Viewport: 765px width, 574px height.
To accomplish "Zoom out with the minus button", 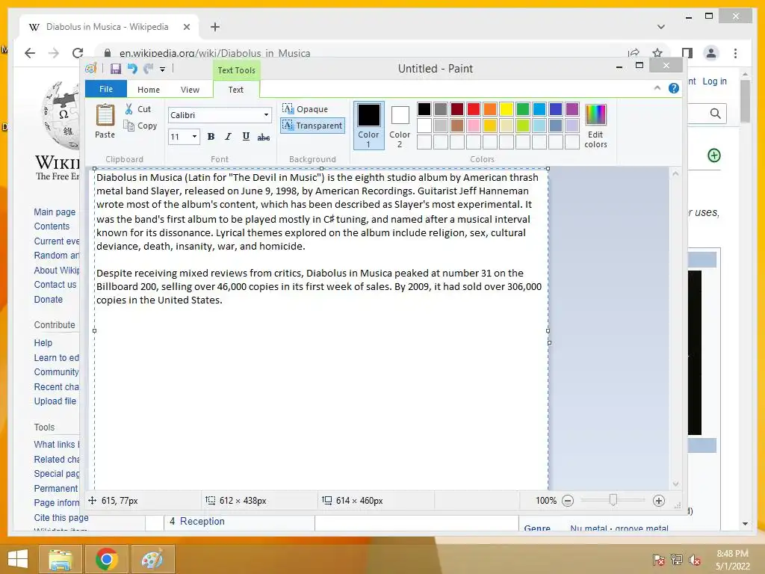I will (x=568, y=501).
